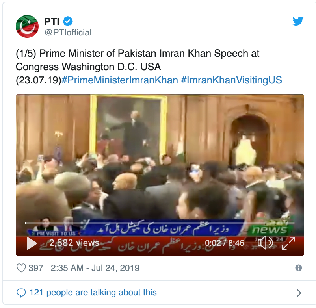This screenshot has height=308, width=316.
Task: Like the tweet with heart icon
Action: point(21,268)
